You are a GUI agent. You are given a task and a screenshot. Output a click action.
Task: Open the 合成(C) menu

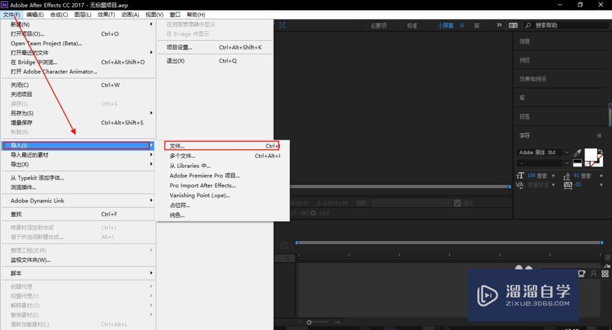(x=59, y=15)
